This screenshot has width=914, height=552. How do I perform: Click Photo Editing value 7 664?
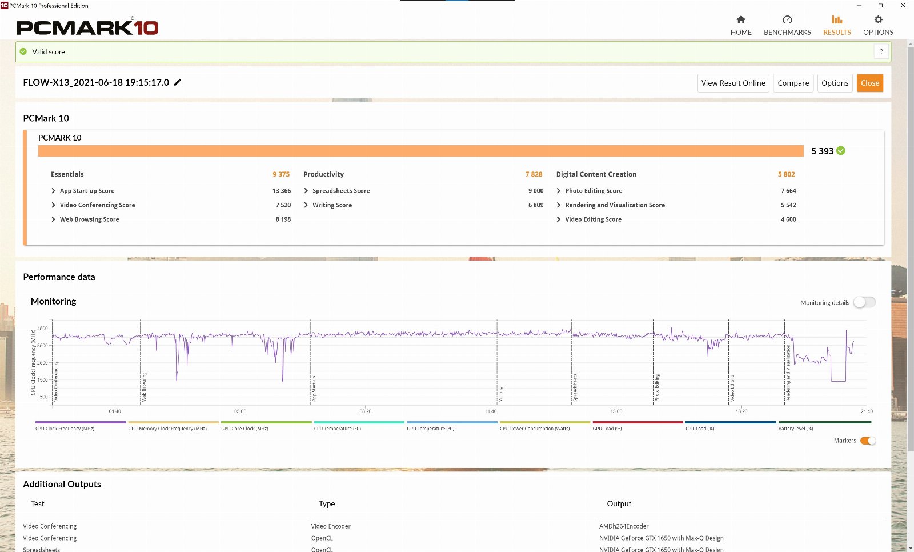coord(788,191)
